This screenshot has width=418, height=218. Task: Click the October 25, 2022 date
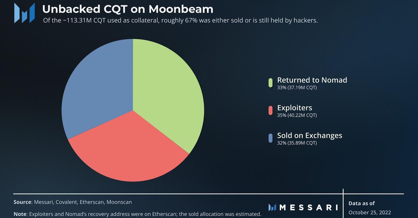coord(369,213)
